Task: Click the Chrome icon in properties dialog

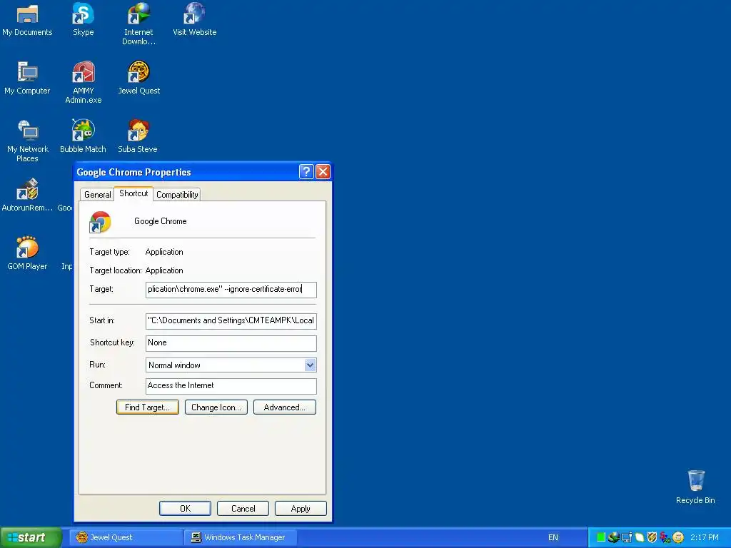Action: pyautogui.click(x=100, y=222)
